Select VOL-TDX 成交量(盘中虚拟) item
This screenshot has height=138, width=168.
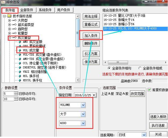click(x=42, y=55)
